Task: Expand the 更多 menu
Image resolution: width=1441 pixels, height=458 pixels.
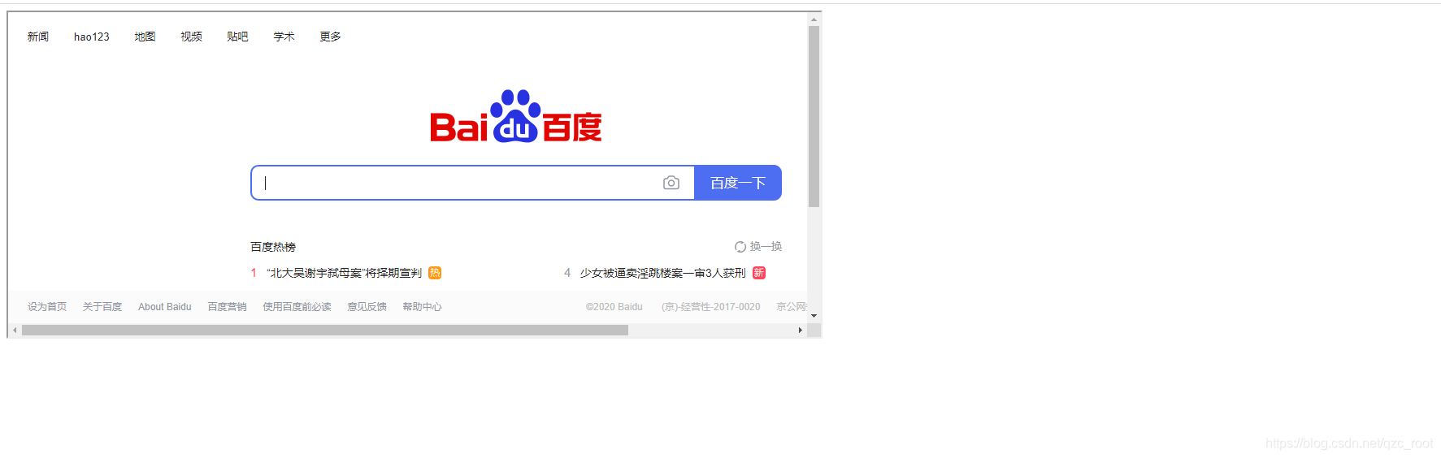Action: [x=330, y=37]
